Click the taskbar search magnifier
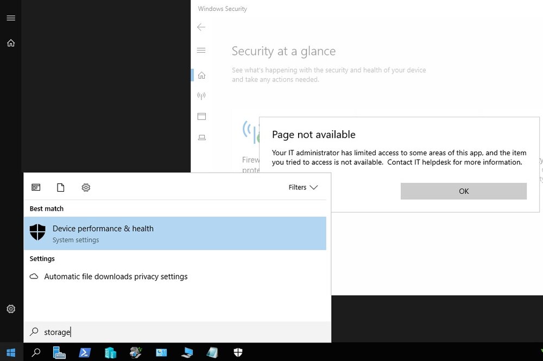The image size is (543, 361). tap(36, 353)
